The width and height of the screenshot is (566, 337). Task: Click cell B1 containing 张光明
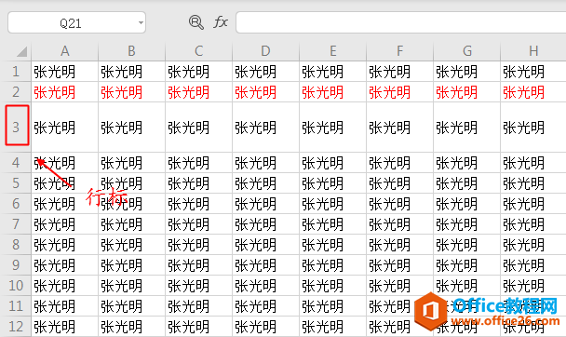pos(132,72)
